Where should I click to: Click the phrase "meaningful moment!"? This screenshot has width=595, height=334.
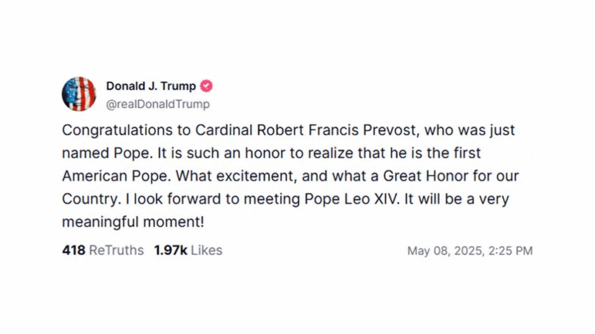(132, 222)
